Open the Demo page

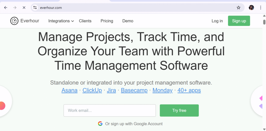tap(128, 21)
